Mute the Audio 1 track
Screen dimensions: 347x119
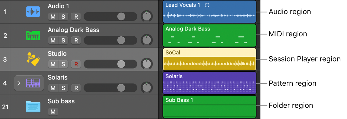point(53,17)
